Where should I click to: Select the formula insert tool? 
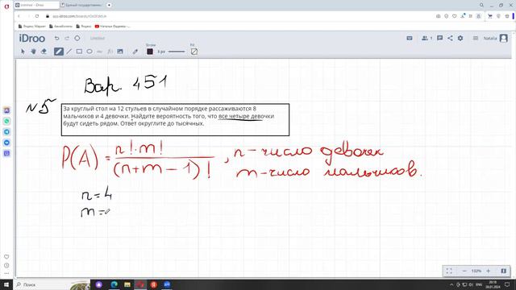[110, 52]
